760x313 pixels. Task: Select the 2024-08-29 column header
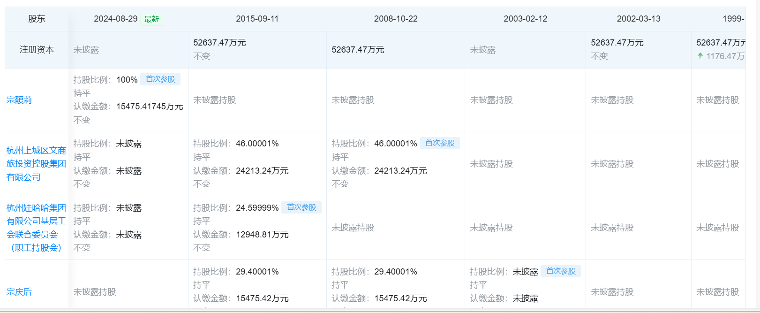pos(115,19)
